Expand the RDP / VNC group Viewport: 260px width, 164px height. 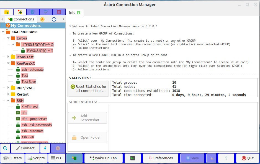click(8, 88)
